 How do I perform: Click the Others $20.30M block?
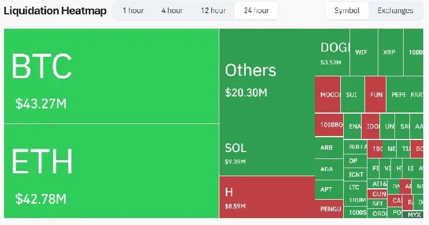coord(267,79)
